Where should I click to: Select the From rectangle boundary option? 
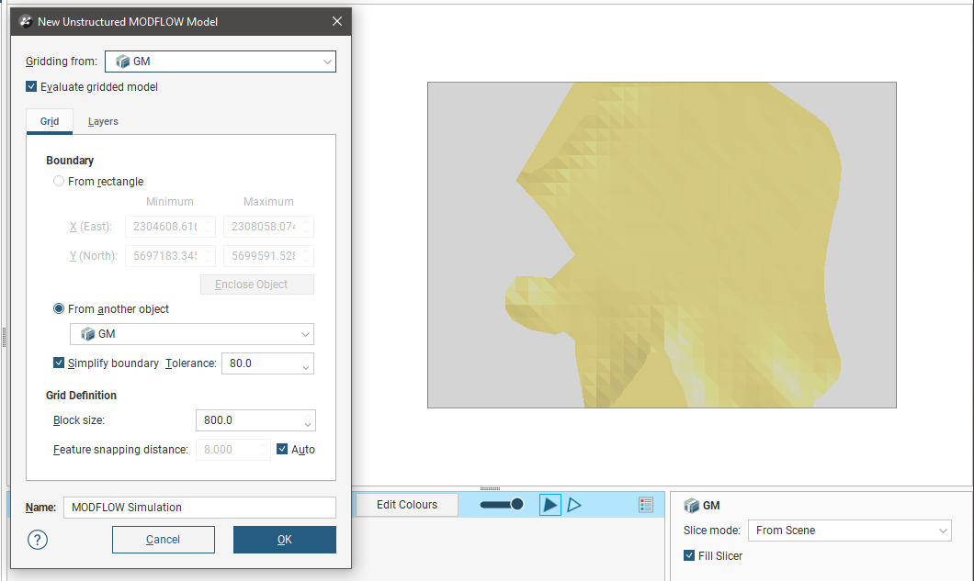pos(60,182)
